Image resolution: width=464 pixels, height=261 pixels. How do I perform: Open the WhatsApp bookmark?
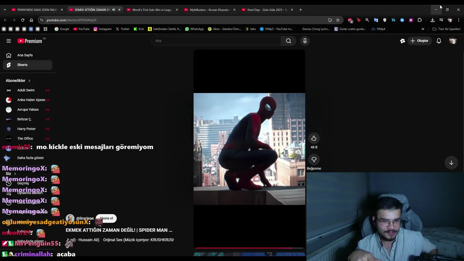194,29
